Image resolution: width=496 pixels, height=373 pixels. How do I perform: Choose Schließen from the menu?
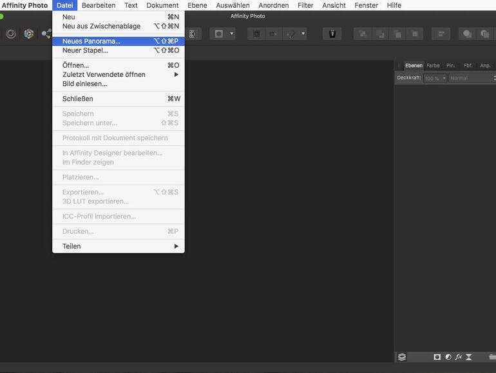119,99
